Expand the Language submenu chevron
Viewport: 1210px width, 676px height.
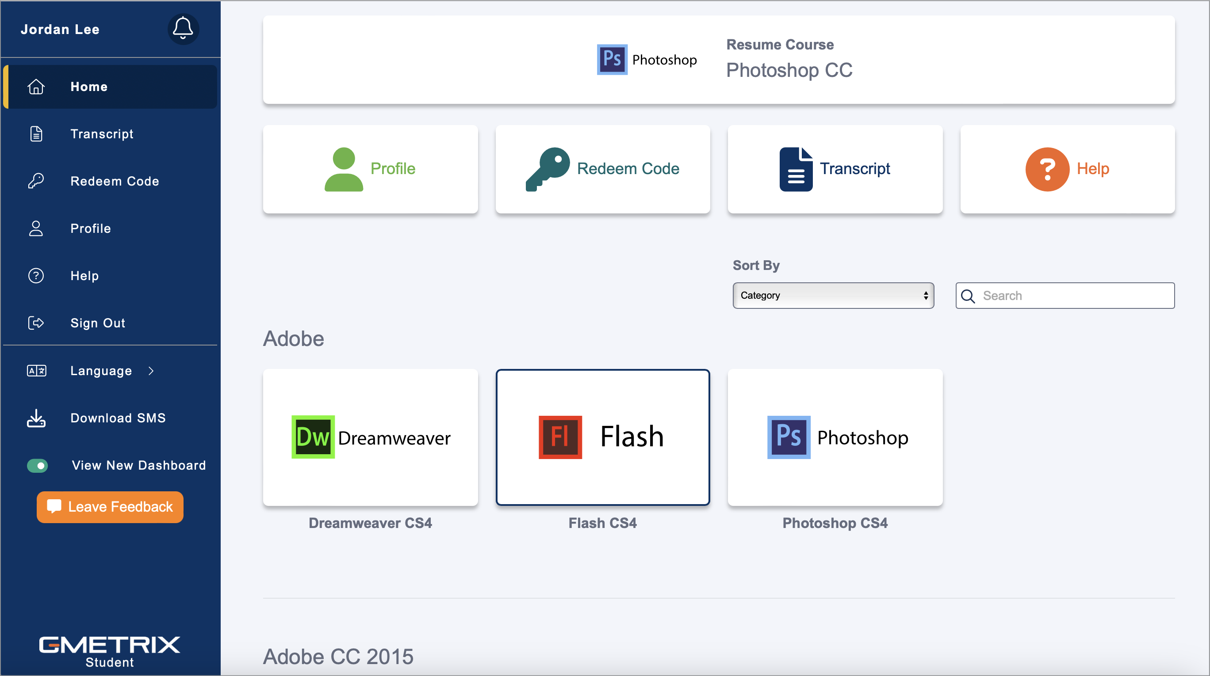[x=151, y=371]
